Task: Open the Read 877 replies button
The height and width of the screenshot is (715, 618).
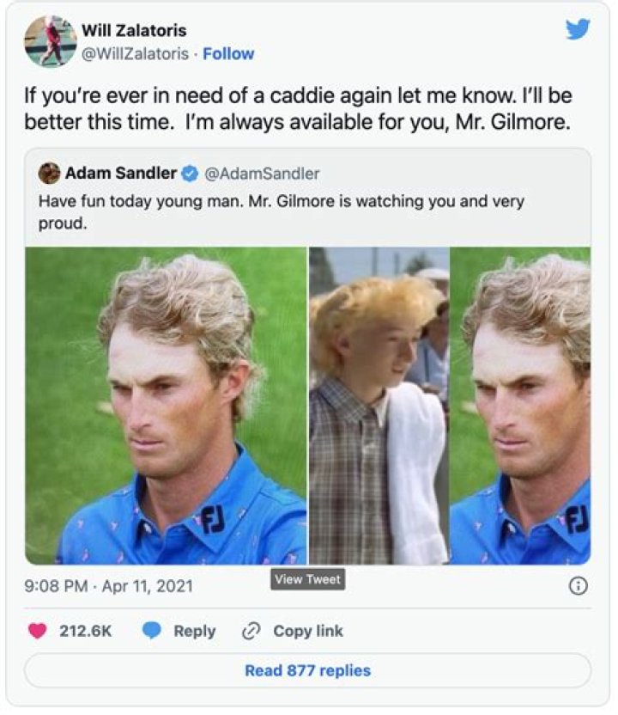Action: (x=308, y=670)
